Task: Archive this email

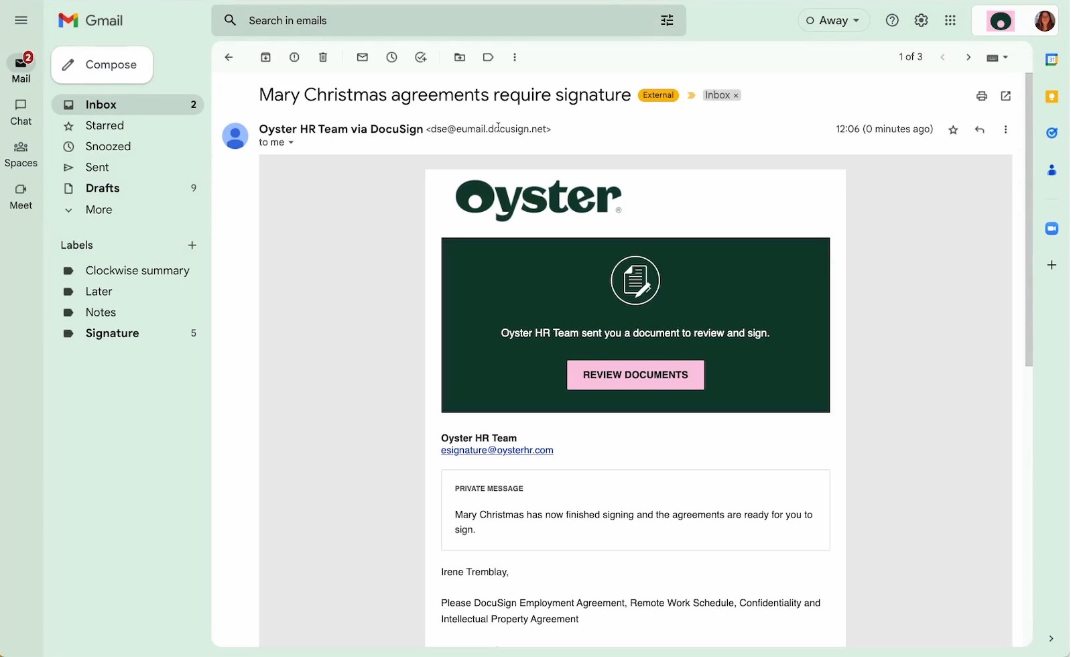Action: click(x=265, y=58)
